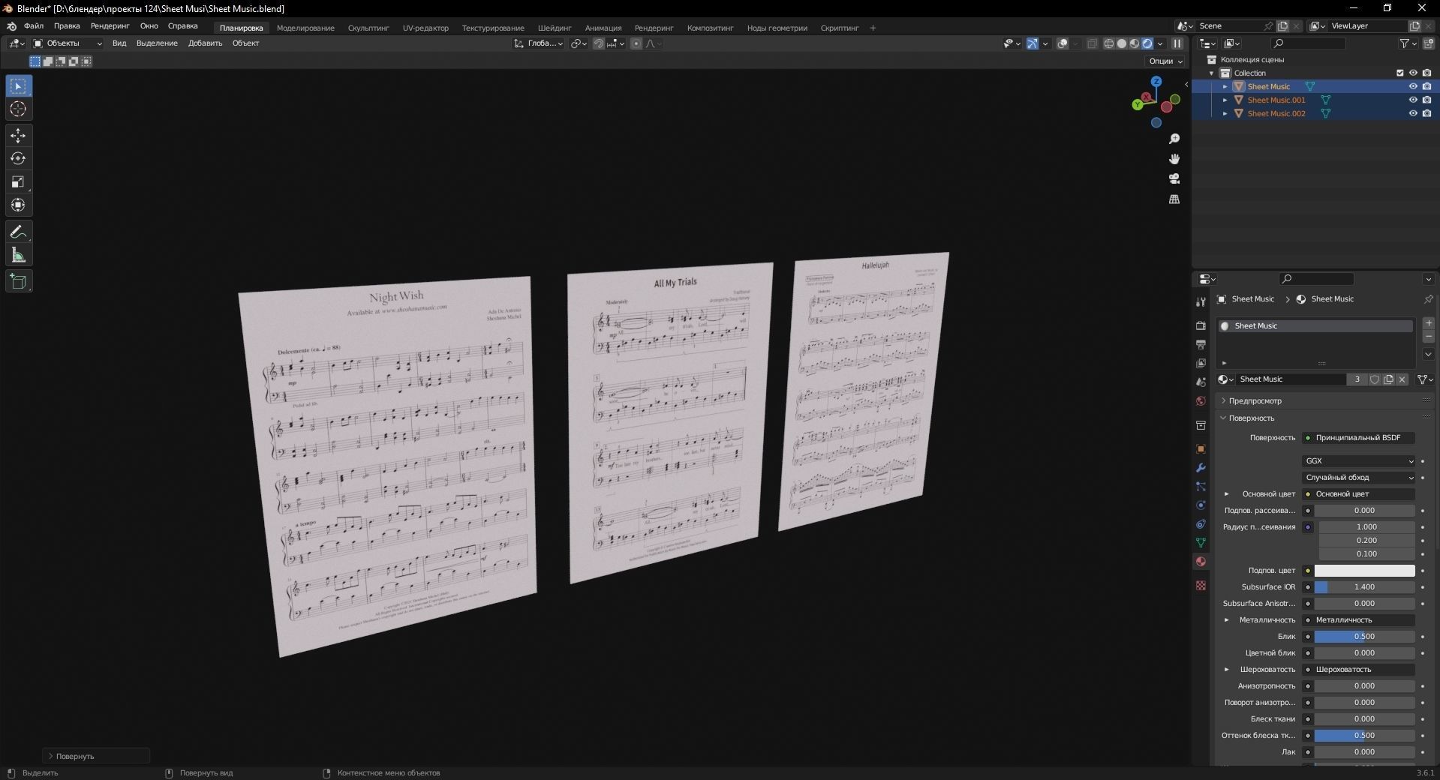Click the material user count 3 button
This screenshot has width=1440, height=780.
(x=1357, y=379)
